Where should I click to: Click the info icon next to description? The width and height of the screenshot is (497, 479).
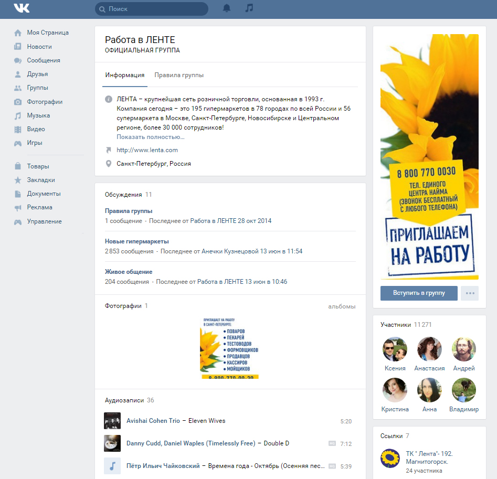pos(109,99)
